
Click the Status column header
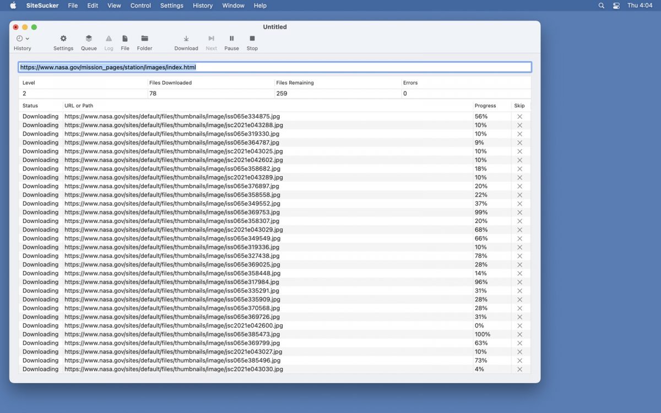coord(30,106)
